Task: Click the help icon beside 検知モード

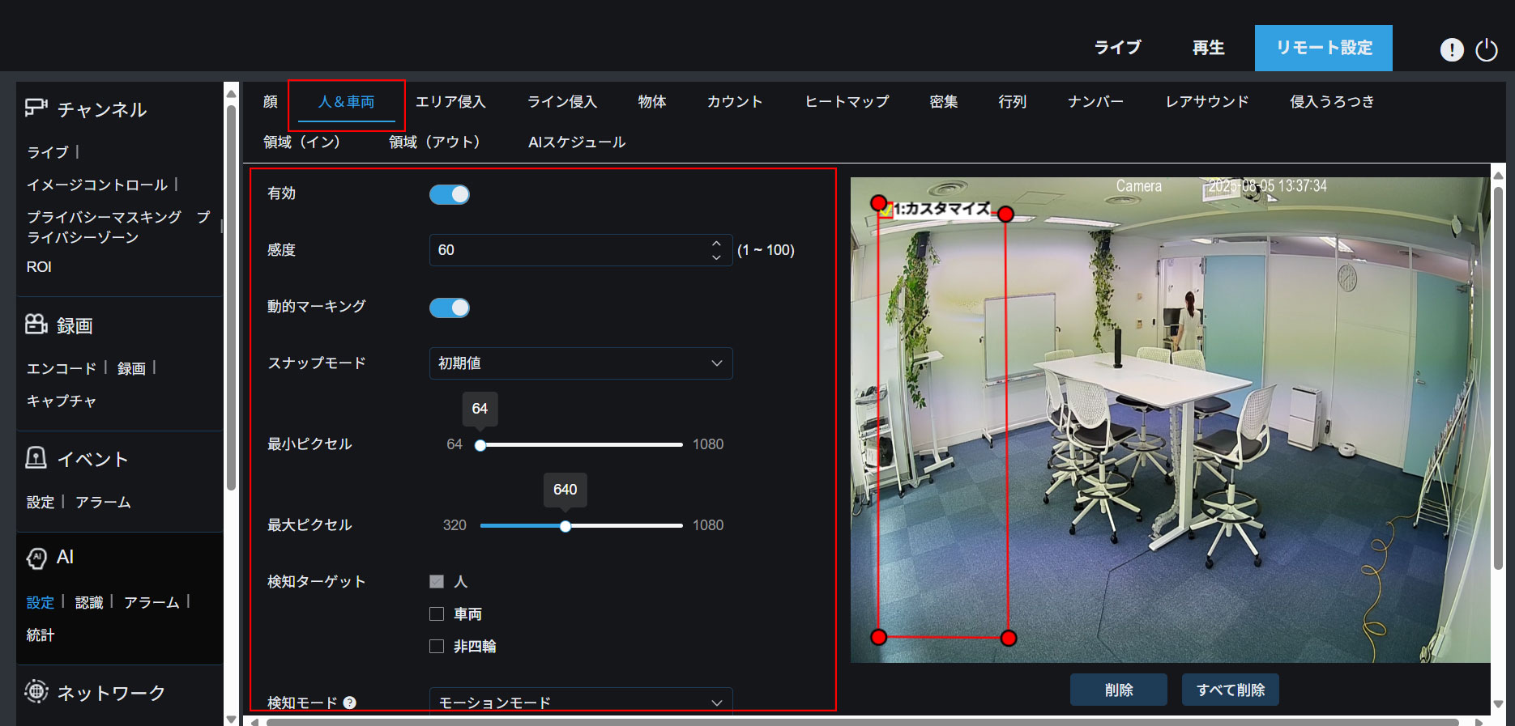Action: click(350, 703)
